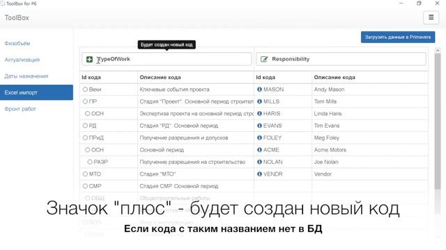
Task: Click the Стадия "РД". Основной период cell
Action: pyautogui.click(x=196, y=126)
